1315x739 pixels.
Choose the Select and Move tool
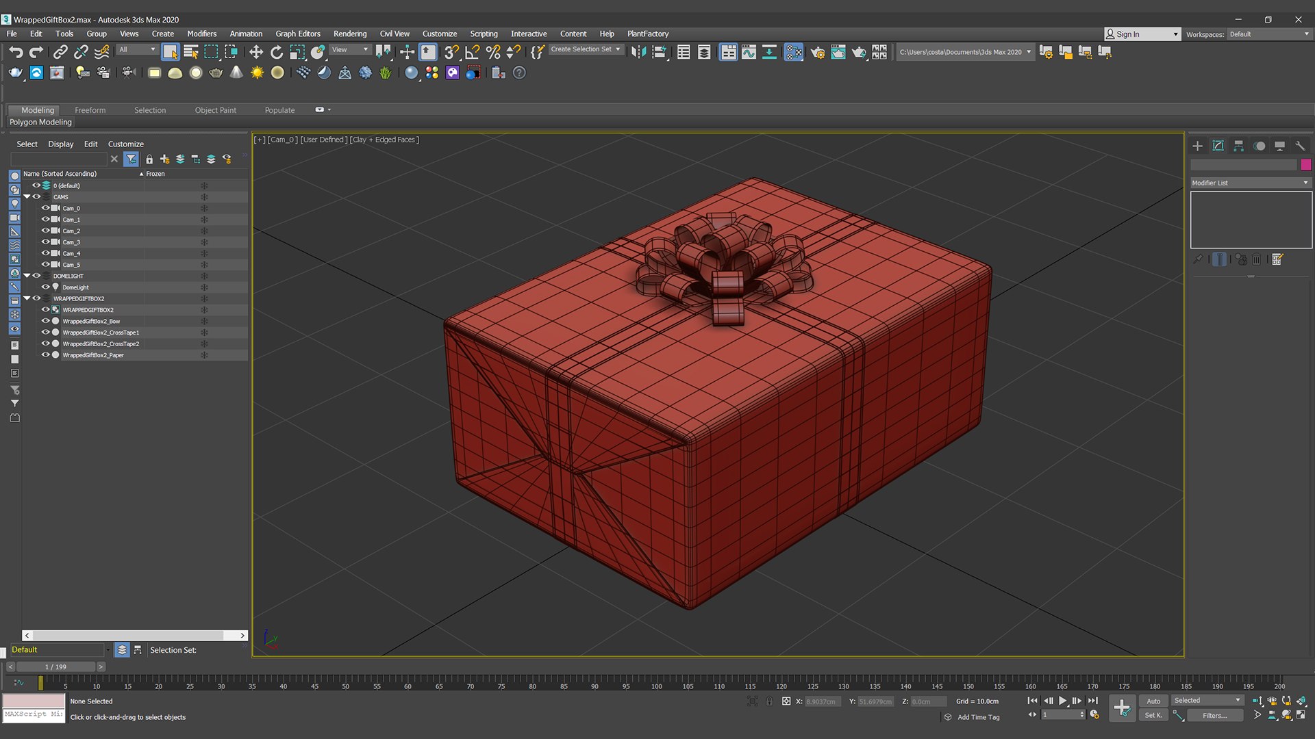pyautogui.click(x=255, y=52)
